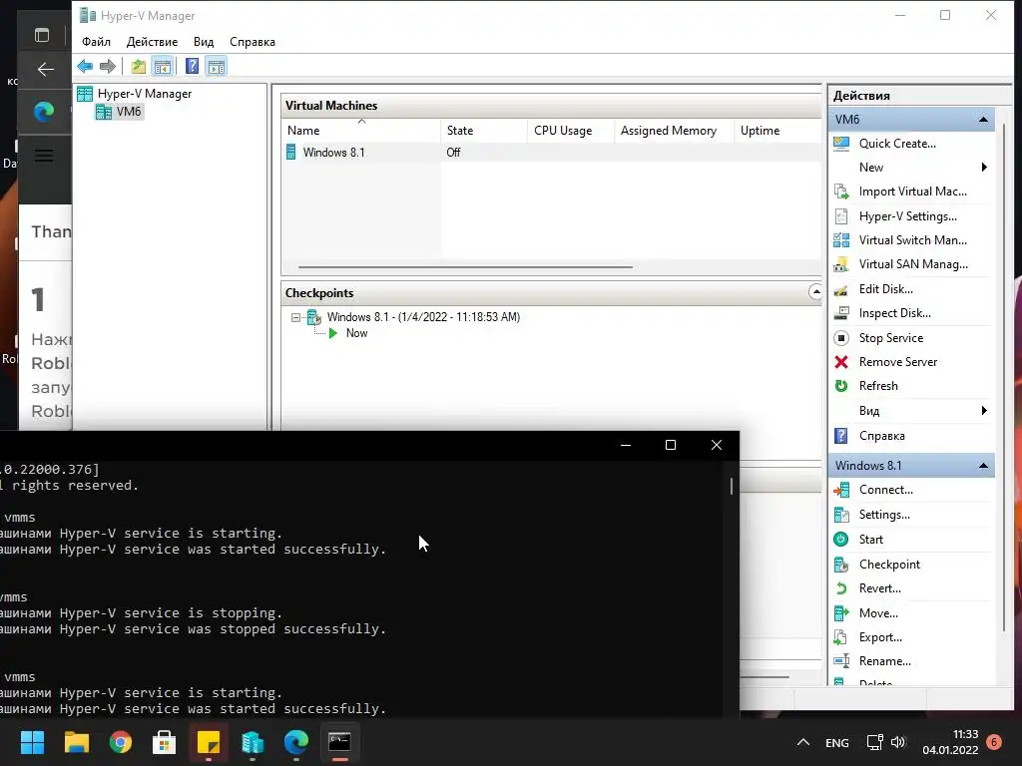
Task: Open Hyper-V Settings action
Action: 907,216
